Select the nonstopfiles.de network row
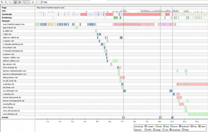 tap(9, 104)
